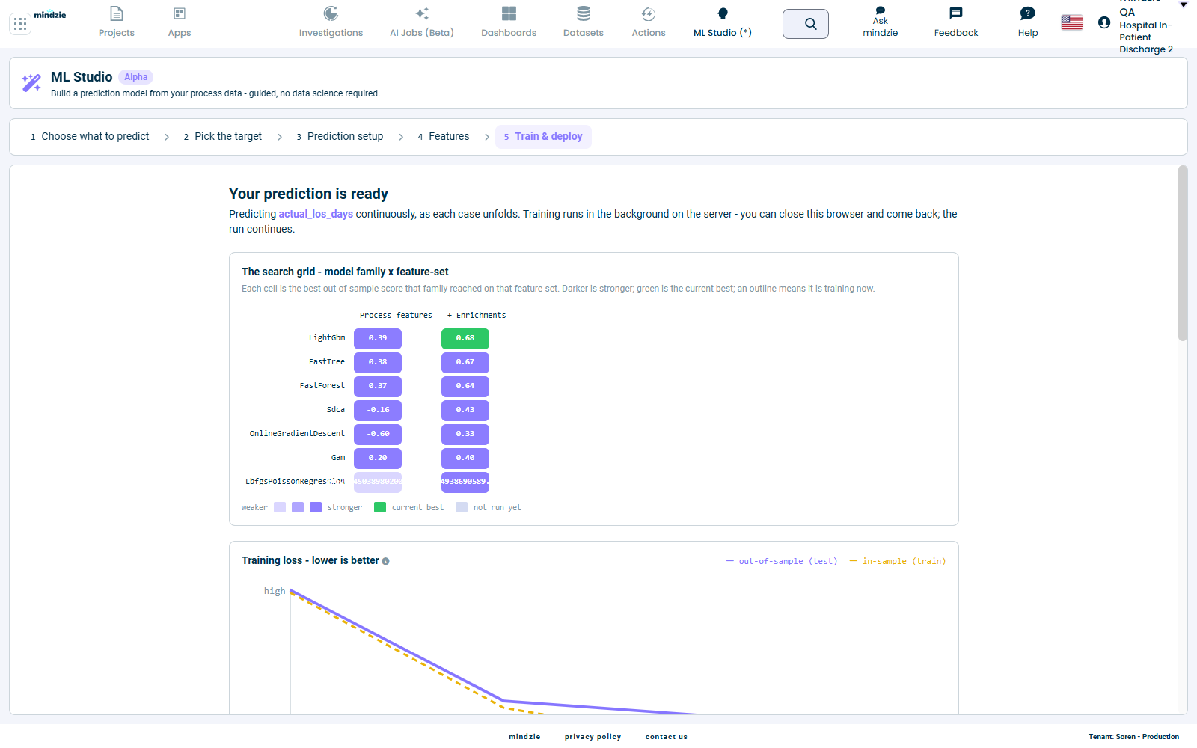Click the LightGbm process features cell 0.39

pyautogui.click(x=378, y=338)
